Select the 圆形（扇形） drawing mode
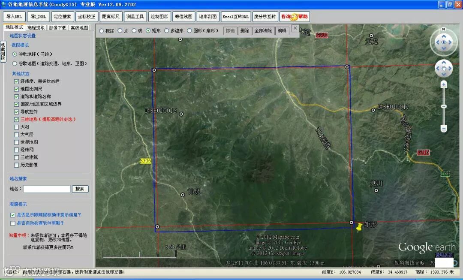This screenshot has height=280, width=463. click(x=189, y=30)
